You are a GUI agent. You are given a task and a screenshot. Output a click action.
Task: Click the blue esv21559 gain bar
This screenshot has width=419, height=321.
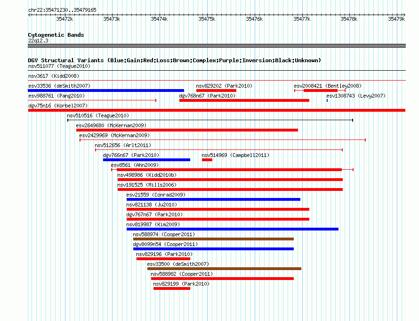coord(214,199)
